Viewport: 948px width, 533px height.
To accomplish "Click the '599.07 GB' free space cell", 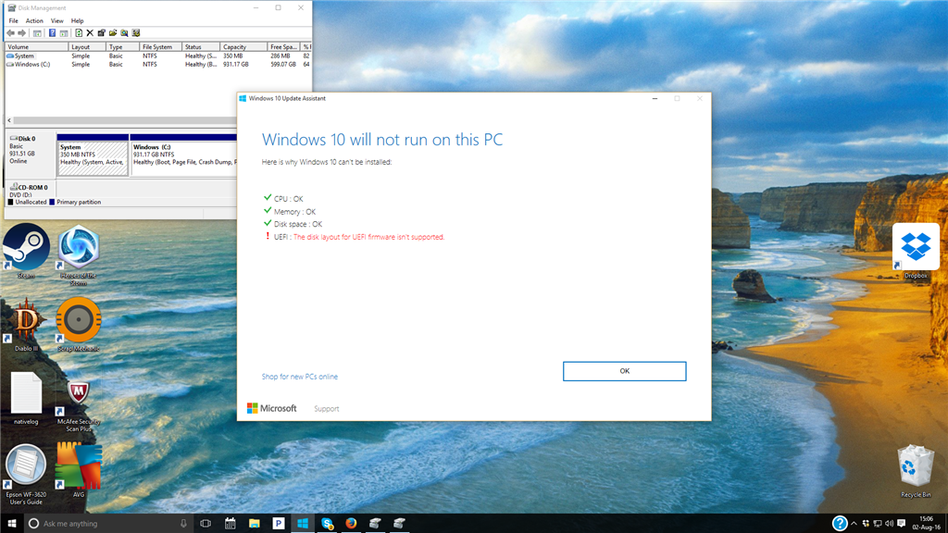I will 283,64.
